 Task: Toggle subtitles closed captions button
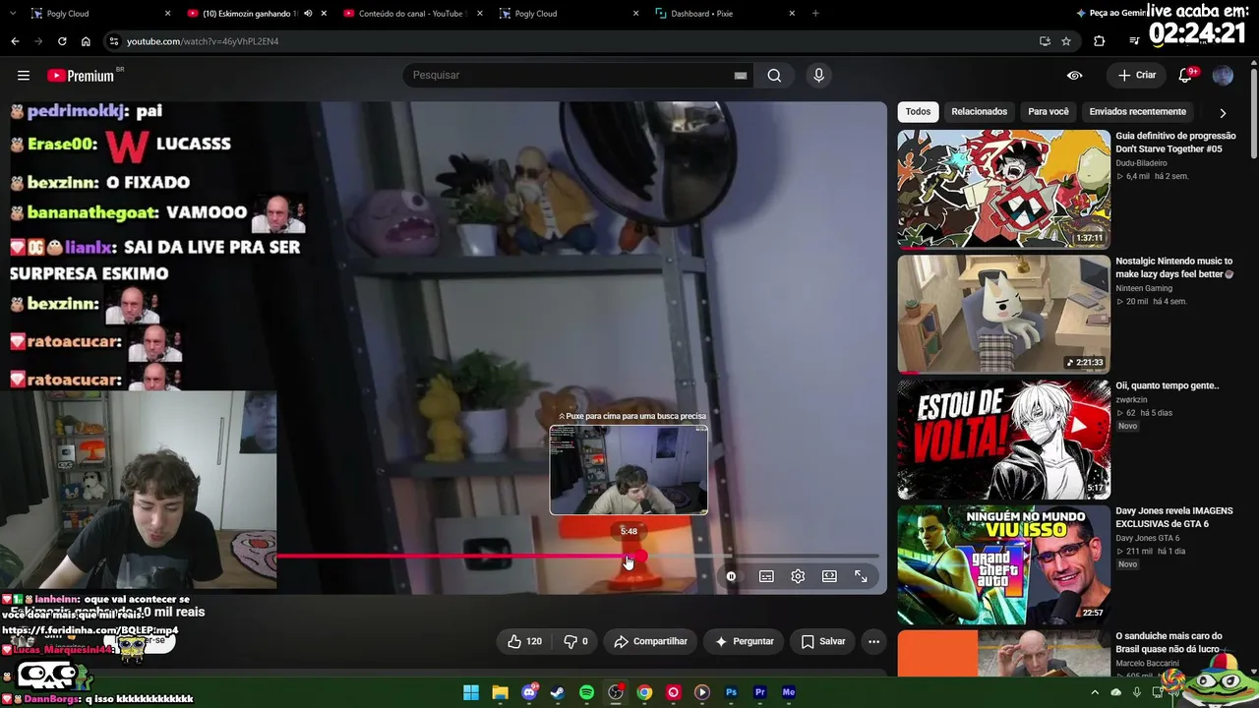(x=766, y=576)
